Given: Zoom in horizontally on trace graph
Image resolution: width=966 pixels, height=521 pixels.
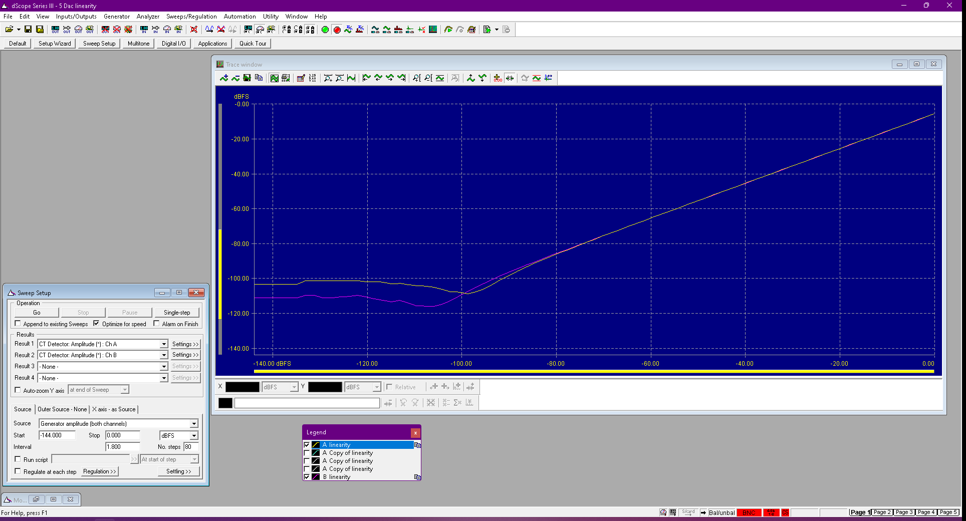Looking at the screenshot, I should coord(328,78).
